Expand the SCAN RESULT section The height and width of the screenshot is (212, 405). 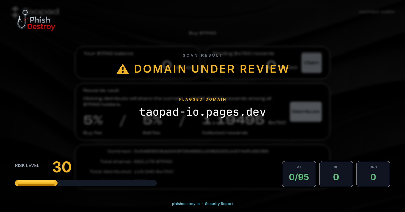pos(202,56)
